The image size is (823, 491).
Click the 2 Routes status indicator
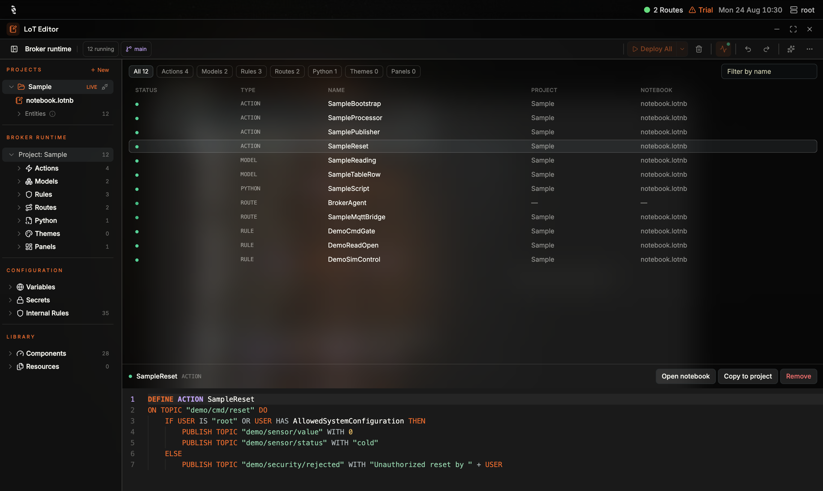coord(663,10)
